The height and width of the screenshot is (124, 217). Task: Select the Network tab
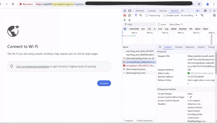[175, 11]
